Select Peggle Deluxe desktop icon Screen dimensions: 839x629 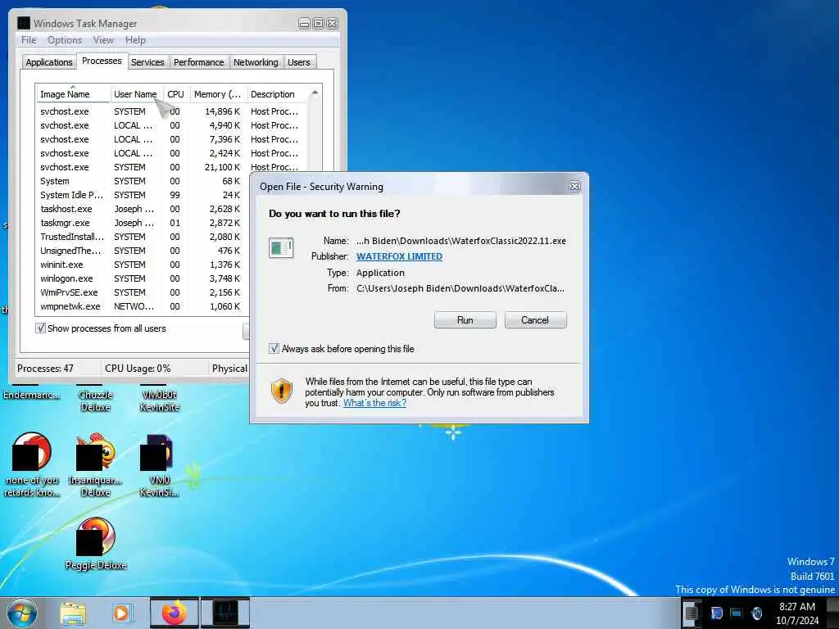(x=95, y=543)
